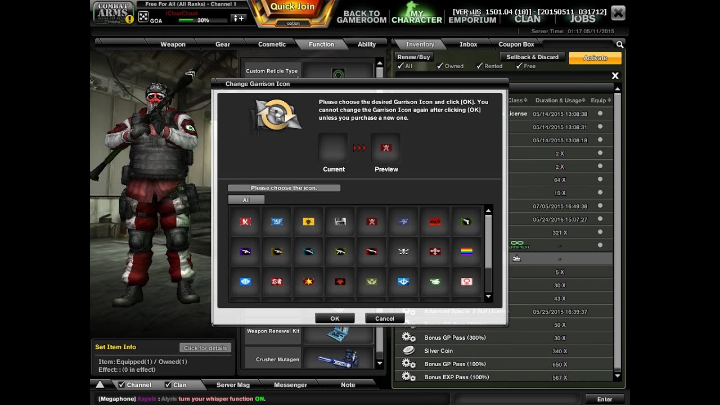Select the blue JSF garrison icon
This screenshot has height=405, width=720.
pyautogui.click(x=277, y=222)
